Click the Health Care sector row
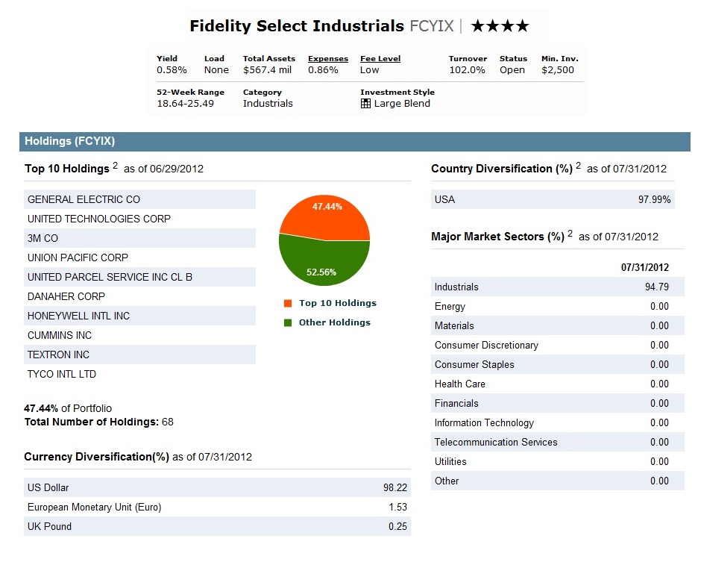The image size is (701, 562). point(558,384)
